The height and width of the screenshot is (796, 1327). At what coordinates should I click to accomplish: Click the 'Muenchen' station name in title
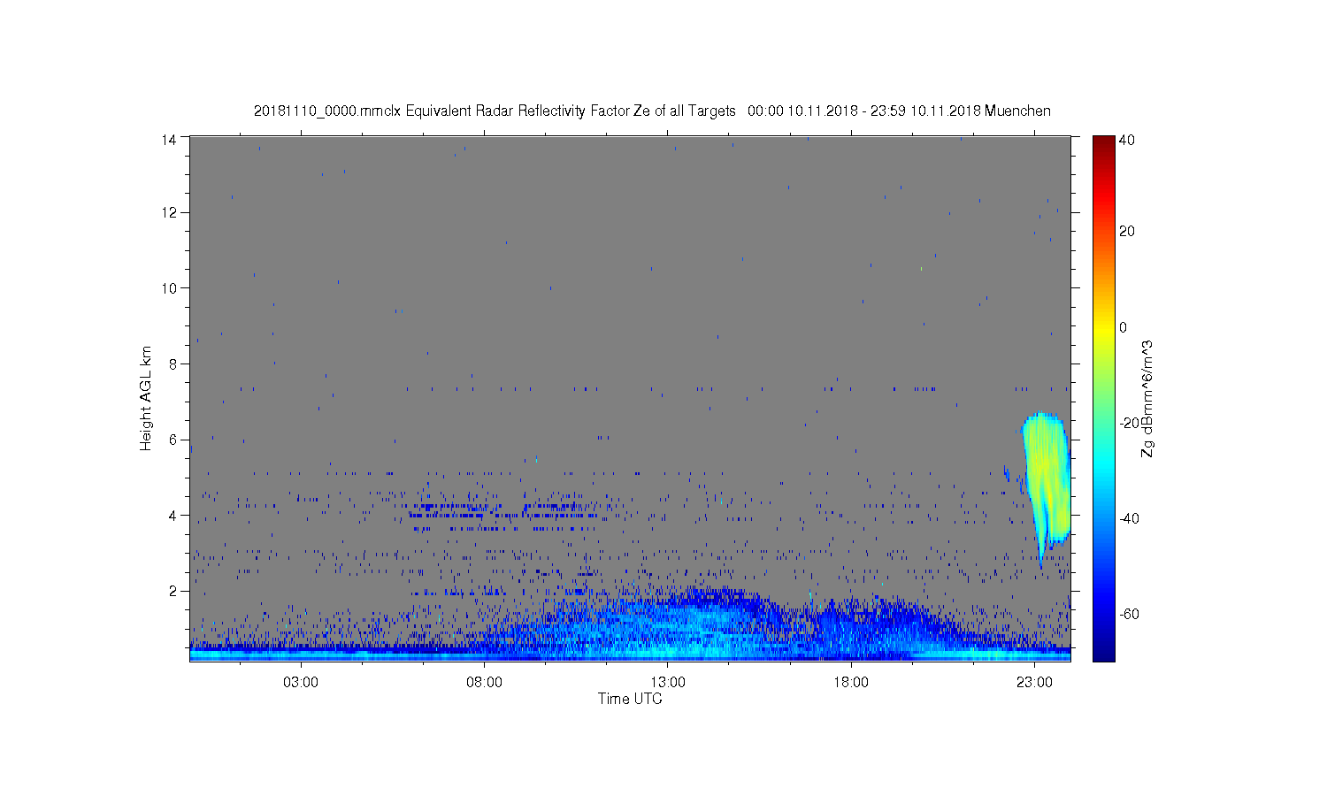(1017, 111)
